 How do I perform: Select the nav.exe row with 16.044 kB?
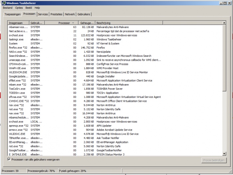[x=115, y=114]
